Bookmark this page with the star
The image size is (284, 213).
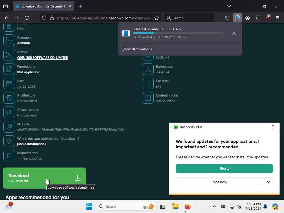click(x=157, y=18)
